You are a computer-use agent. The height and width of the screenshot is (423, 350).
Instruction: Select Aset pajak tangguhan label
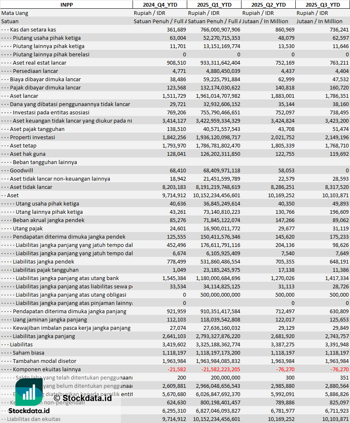tap(37, 129)
